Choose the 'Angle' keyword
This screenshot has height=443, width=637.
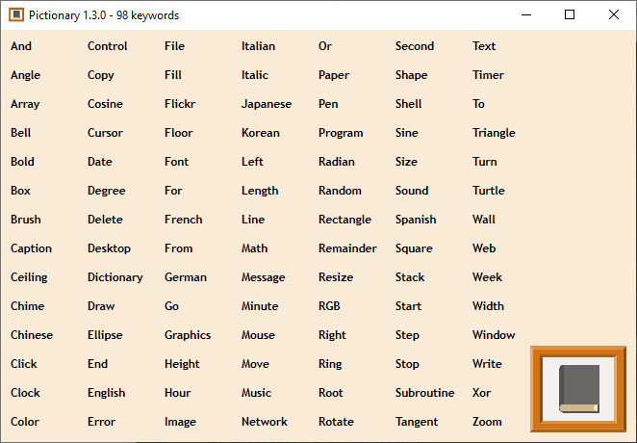pyautogui.click(x=26, y=75)
